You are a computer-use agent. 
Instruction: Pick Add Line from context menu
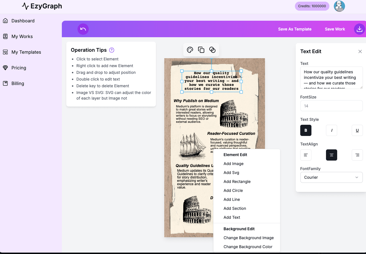[232, 199]
